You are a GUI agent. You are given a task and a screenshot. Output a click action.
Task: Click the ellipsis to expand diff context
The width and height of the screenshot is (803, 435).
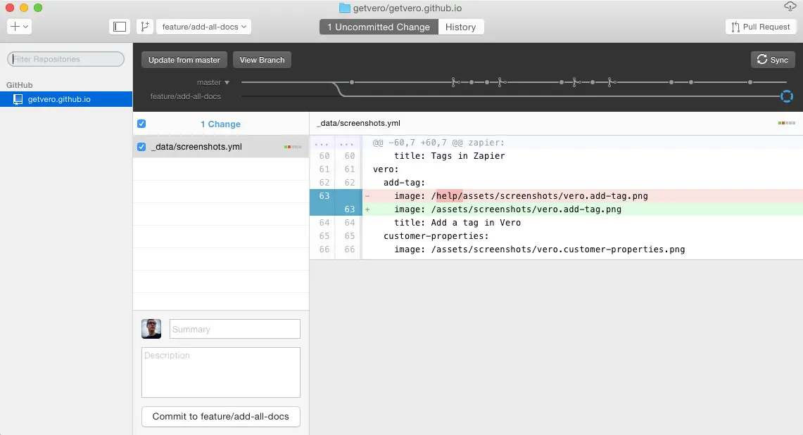click(x=323, y=143)
